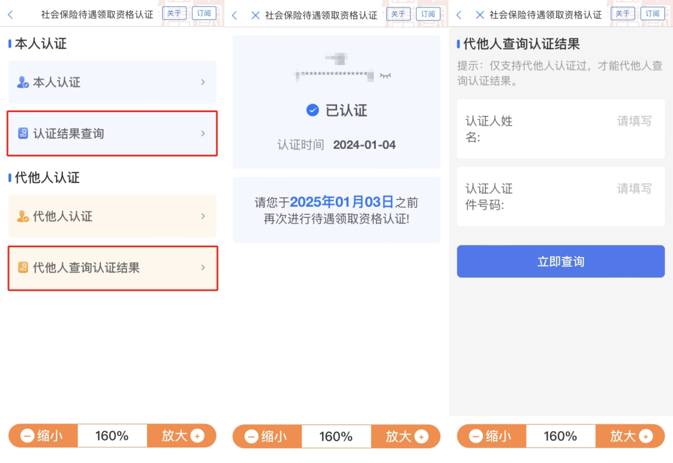The width and height of the screenshot is (673, 463).
Task: Expand 代他人认证 via its right chevron
Action: coord(203,216)
